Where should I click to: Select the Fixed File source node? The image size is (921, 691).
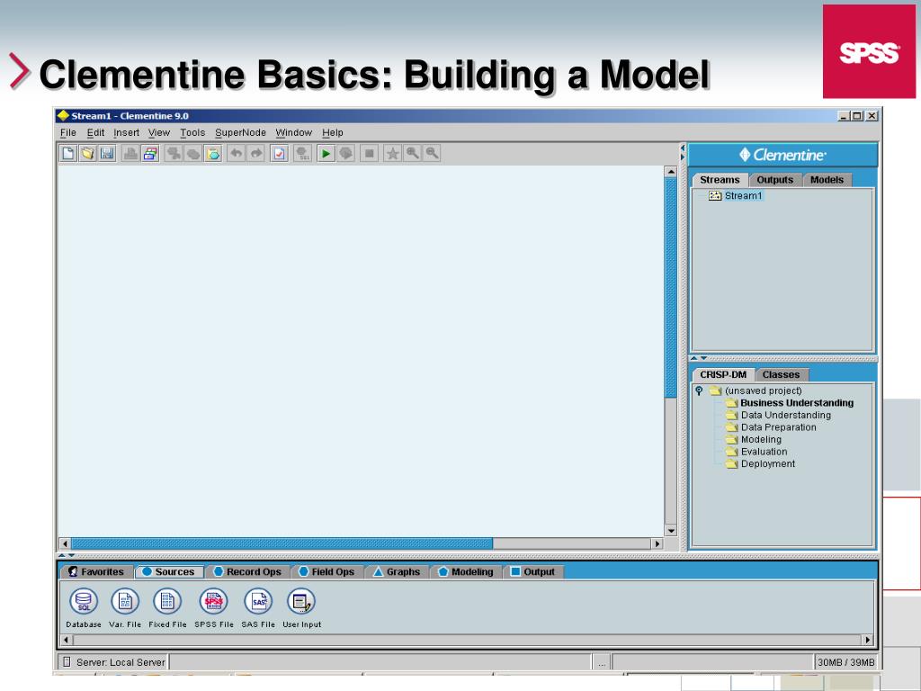click(167, 601)
